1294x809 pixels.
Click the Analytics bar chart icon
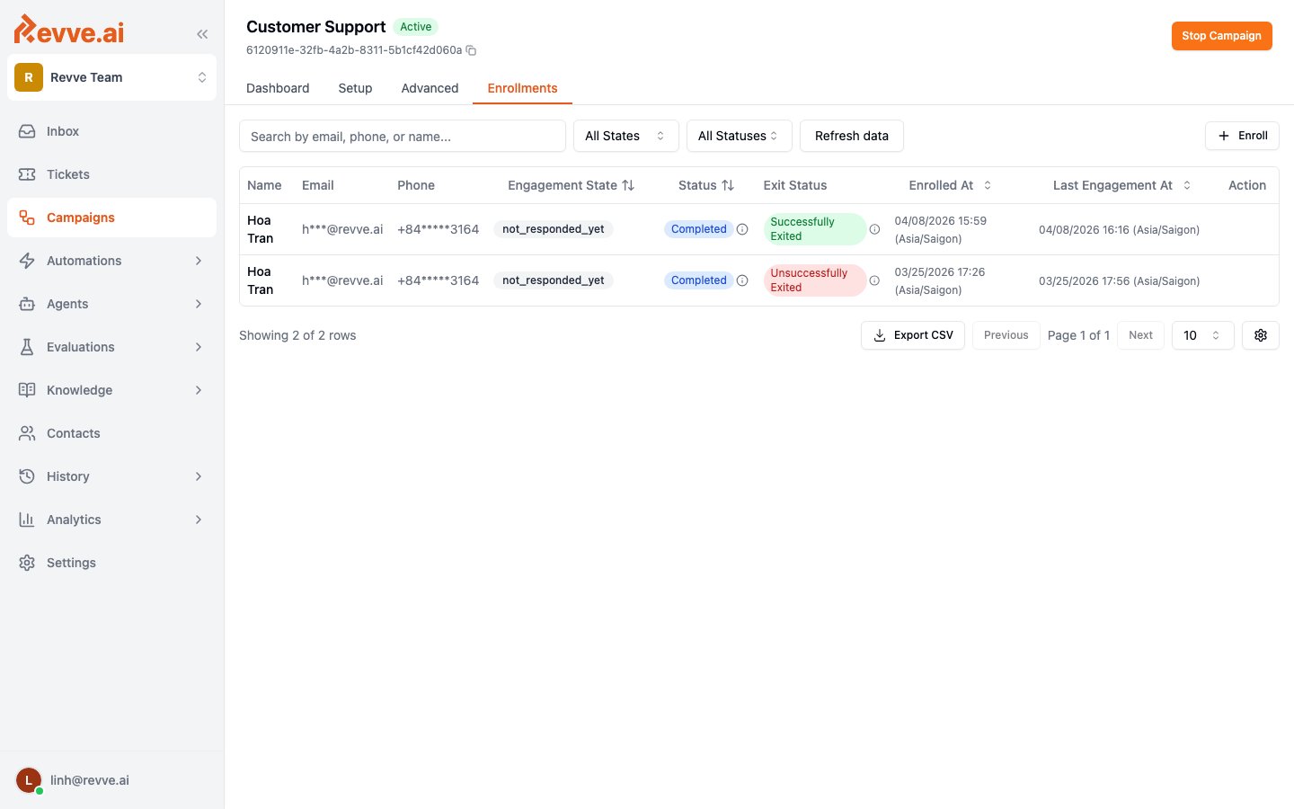coord(27,520)
